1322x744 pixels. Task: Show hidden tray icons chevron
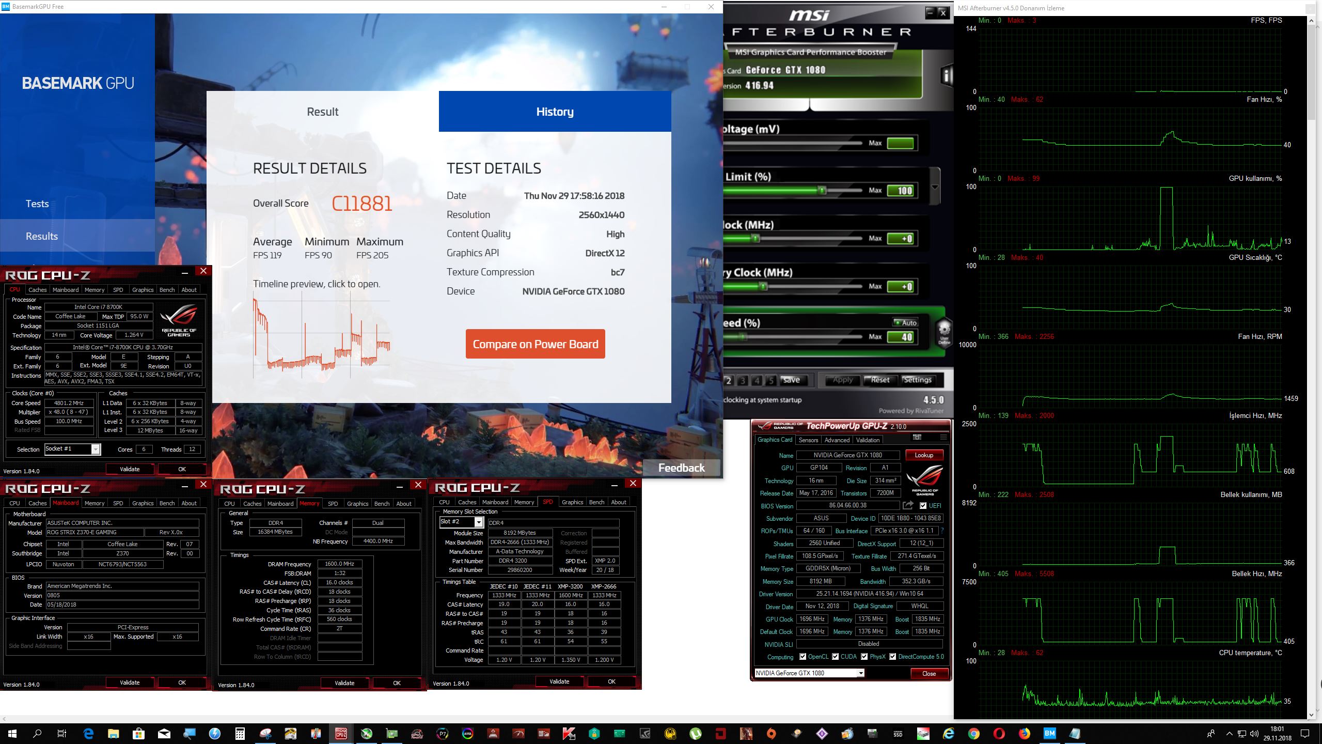click(1229, 733)
